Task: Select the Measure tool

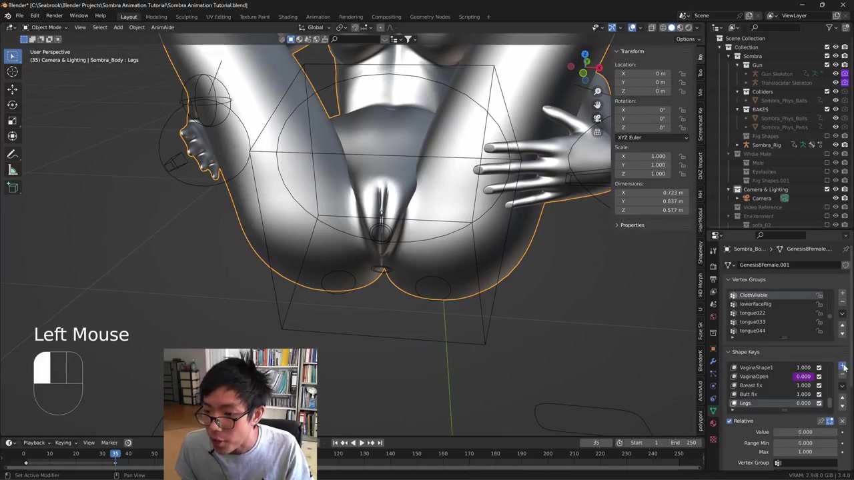Action: pyautogui.click(x=12, y=170)
